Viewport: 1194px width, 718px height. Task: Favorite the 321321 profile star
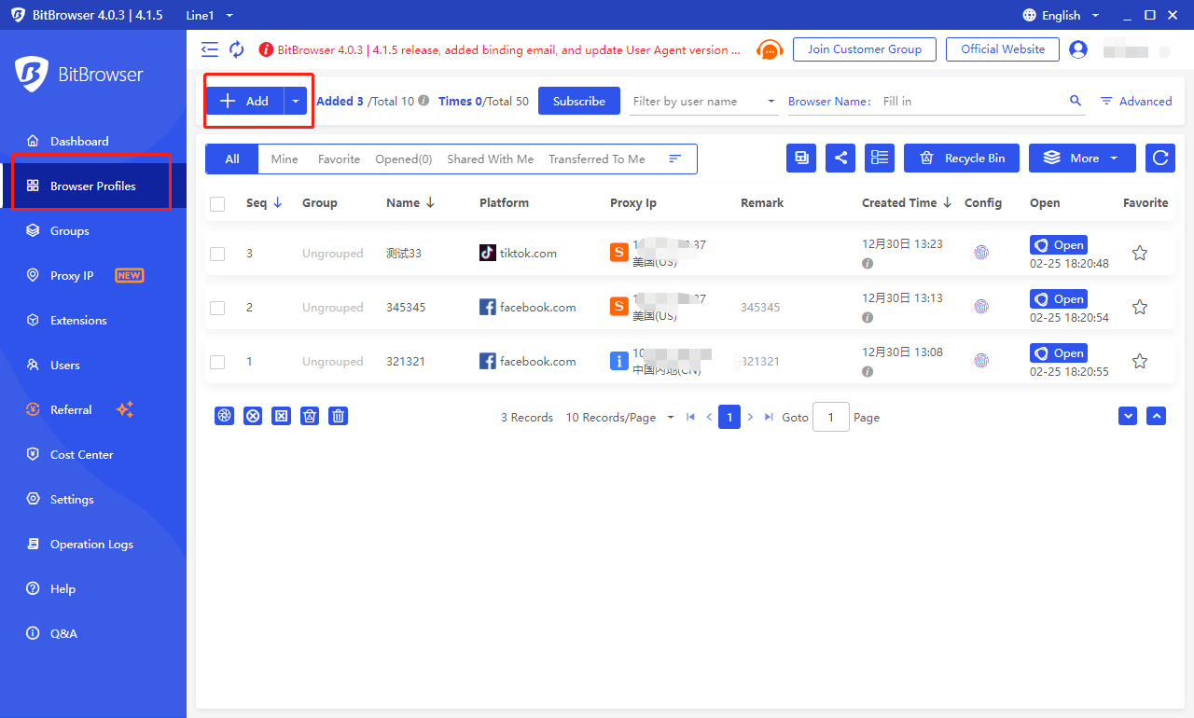tap(1140, 361)
